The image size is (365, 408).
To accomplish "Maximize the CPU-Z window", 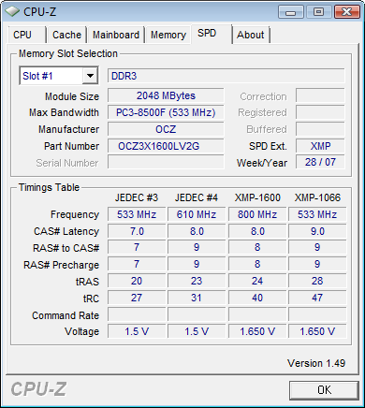I will pos(318,12).
